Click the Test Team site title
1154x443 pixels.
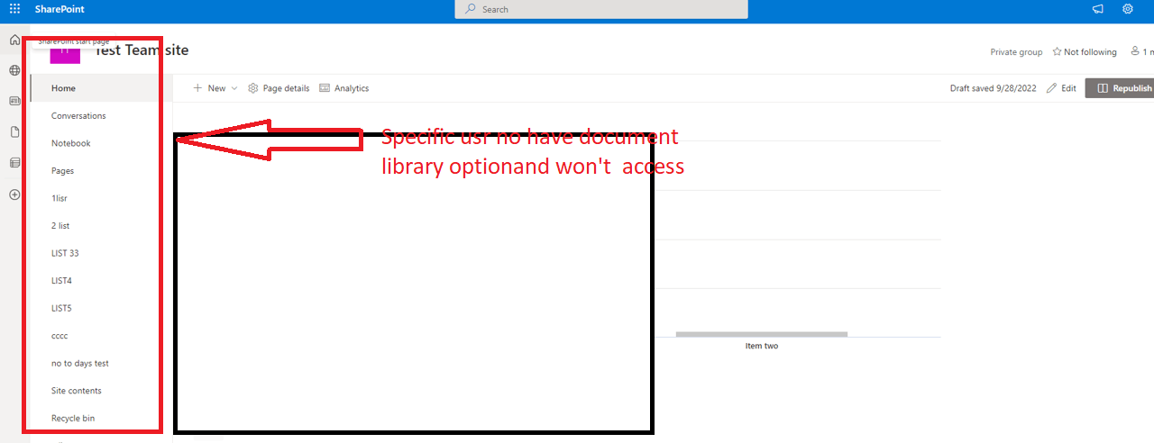pyautogui.click(x=142, y=50)
